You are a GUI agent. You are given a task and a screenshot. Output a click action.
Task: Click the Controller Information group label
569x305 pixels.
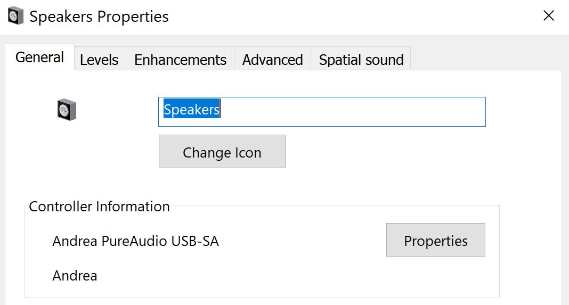99,207
